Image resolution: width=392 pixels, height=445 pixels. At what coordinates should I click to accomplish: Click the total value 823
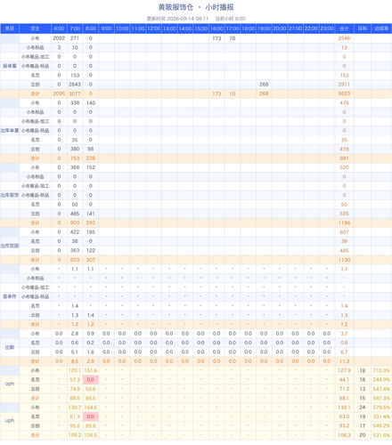click(75, 260)
